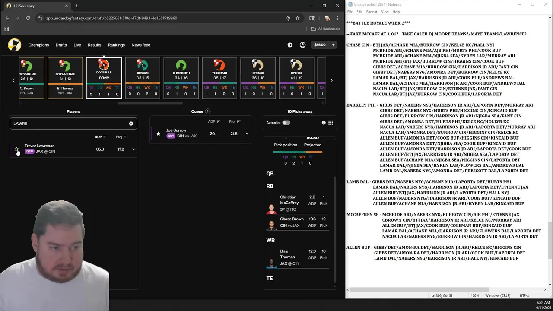The width and height of the screenshot is (553, 311).
Task: Expand Joe Burrow queue row details
Action: click(x=247, y=134)
